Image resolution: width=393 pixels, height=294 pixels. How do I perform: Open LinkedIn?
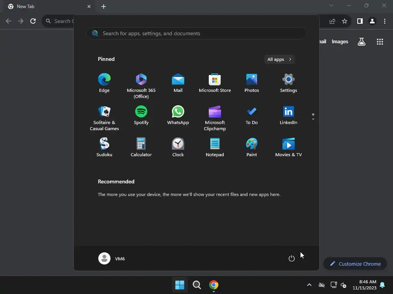tap(289, 115)
